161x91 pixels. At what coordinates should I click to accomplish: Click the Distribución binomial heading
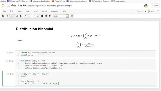34,29
